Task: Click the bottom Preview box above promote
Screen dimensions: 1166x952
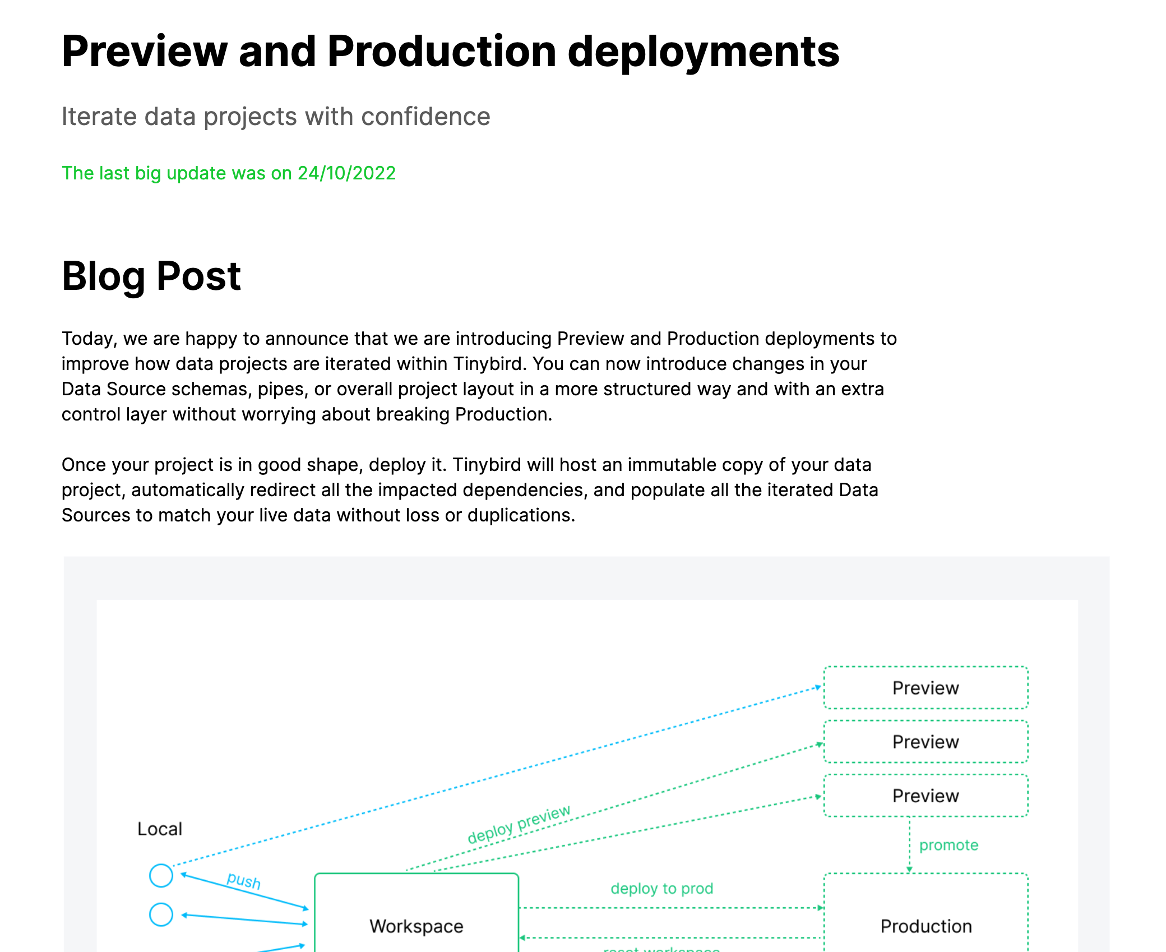Action: coord(925,796)
